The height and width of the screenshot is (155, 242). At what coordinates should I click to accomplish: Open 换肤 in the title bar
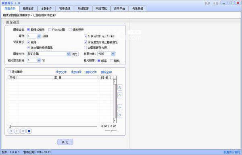tap(208, 3)
